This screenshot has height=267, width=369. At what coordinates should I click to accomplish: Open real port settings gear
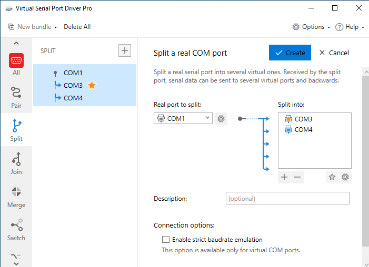(x=221, y=118)
